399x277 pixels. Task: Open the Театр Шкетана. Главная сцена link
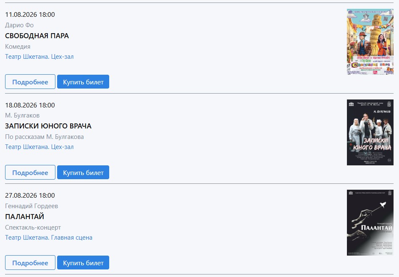tap(49, 237)
